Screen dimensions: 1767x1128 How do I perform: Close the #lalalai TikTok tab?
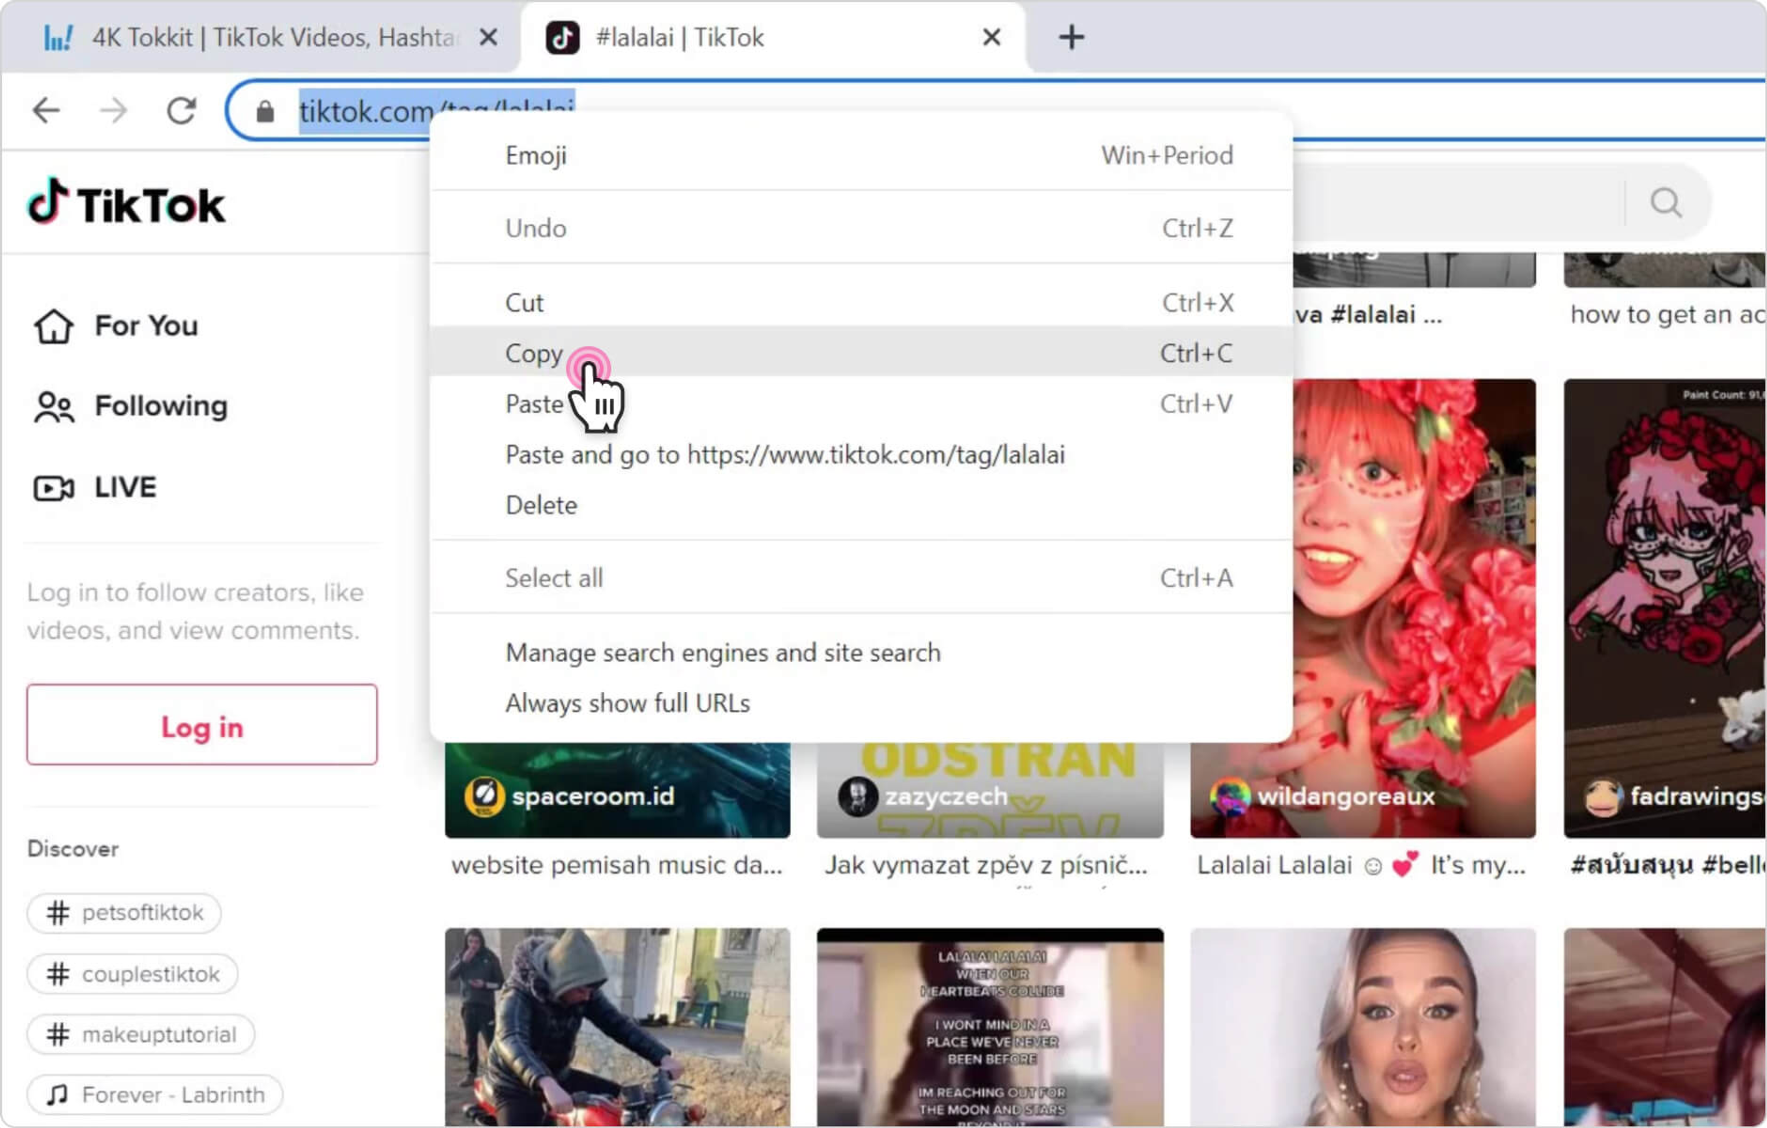991,37
